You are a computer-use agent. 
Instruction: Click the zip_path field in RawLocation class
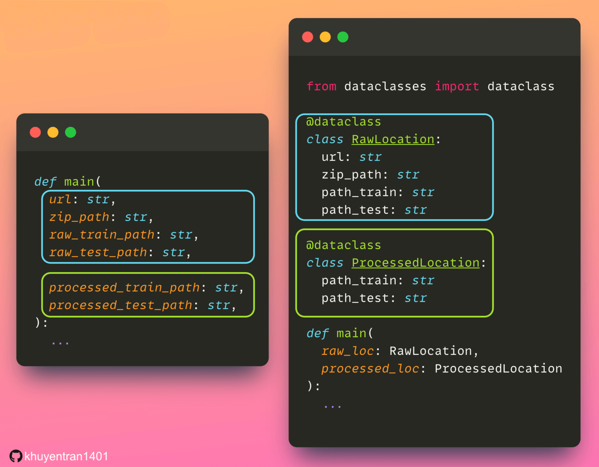(351, 175)
